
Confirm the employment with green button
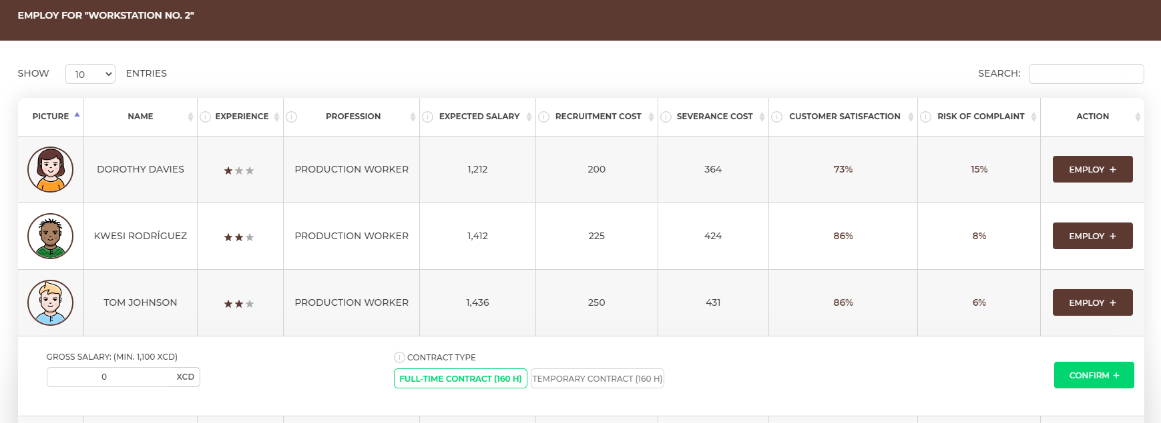tap(1094, 375)
